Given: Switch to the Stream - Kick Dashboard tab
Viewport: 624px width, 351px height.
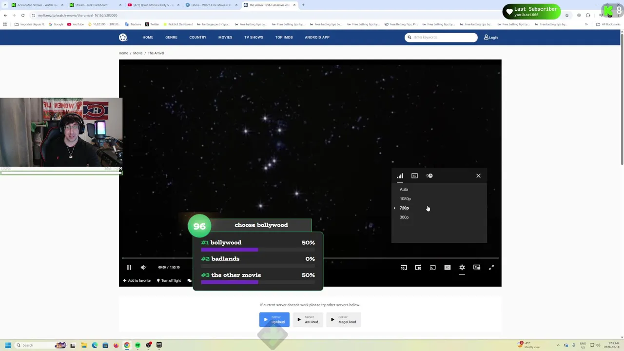Looking at the screenshot, I should [95, 5].
